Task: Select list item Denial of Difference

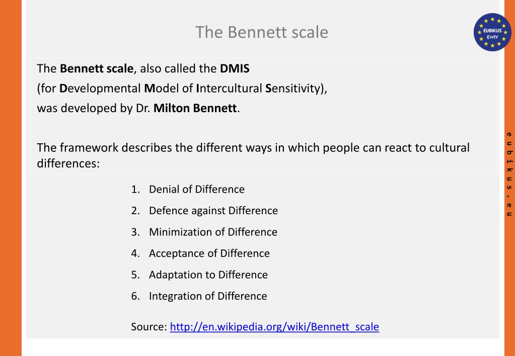Action: point(197,190)
